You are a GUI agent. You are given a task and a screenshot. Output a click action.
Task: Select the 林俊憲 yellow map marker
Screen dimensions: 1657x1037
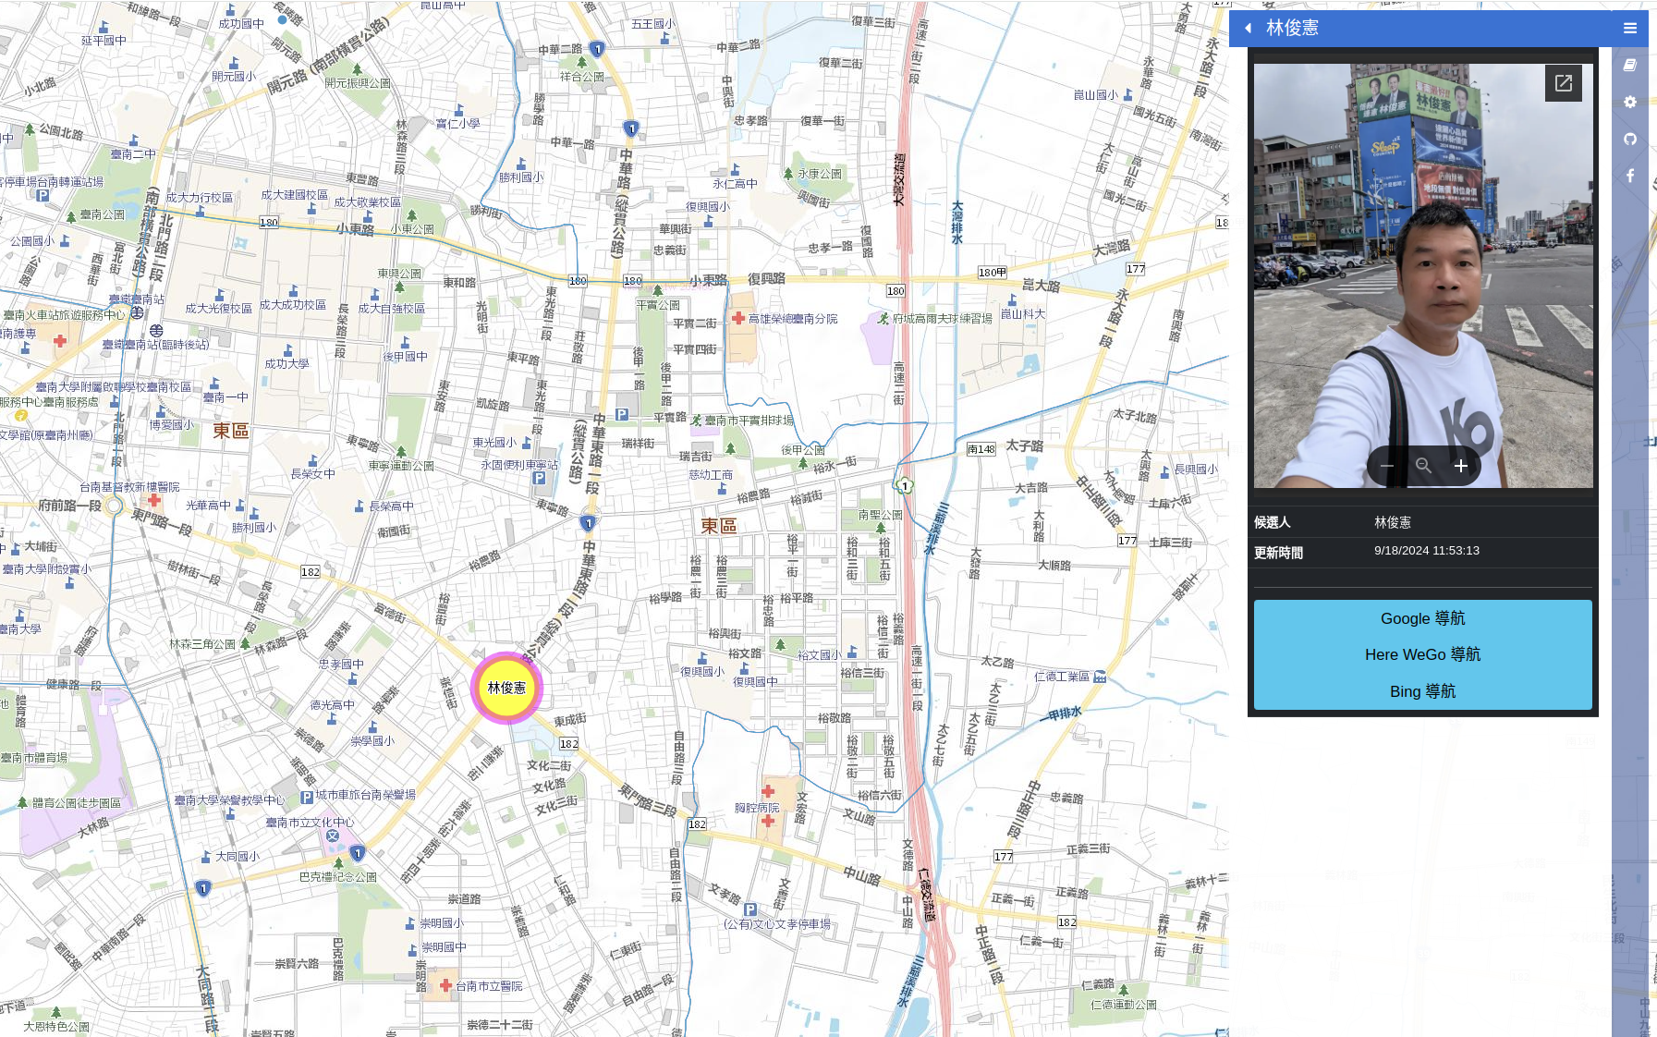pos(506,688)
